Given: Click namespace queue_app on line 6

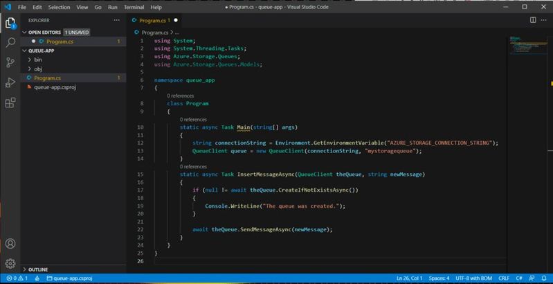Looking at the screenshot, I should pyautogui.click(x=185, y=80).
